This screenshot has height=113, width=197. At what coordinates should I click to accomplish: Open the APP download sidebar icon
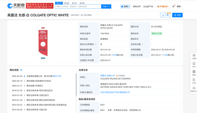point(194,65)
